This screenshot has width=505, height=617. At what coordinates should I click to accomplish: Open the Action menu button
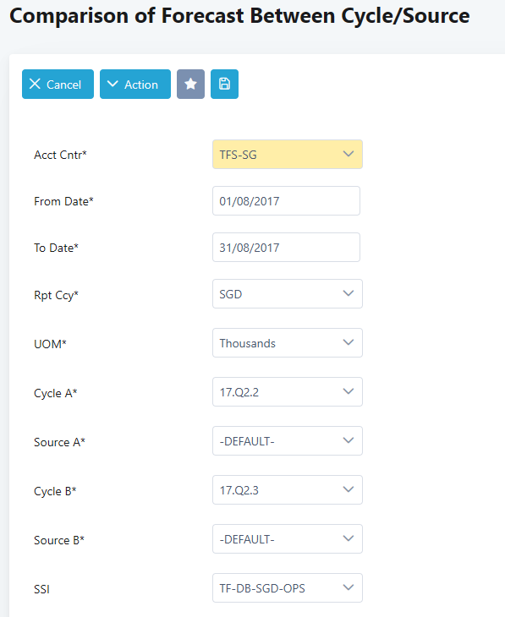(x=135, y=84)
